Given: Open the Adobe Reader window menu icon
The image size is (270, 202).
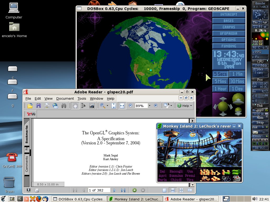Looking at the screenshot, I should click(x=26, y=92).
